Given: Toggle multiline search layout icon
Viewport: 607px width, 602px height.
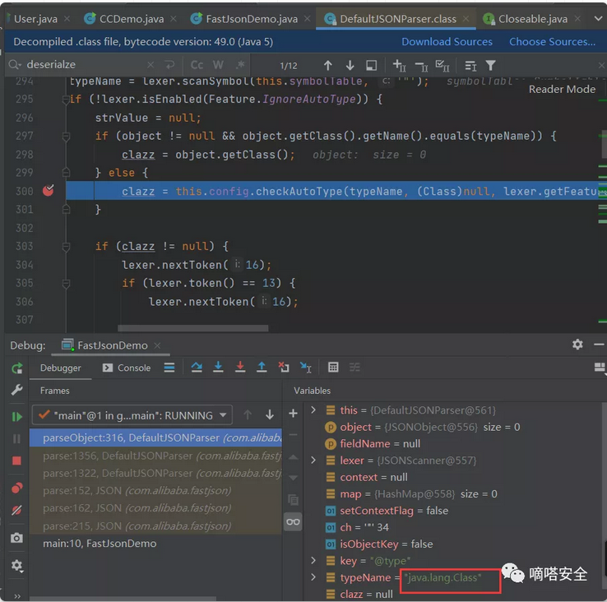Looking at the screenshot, I should [470, 66].
